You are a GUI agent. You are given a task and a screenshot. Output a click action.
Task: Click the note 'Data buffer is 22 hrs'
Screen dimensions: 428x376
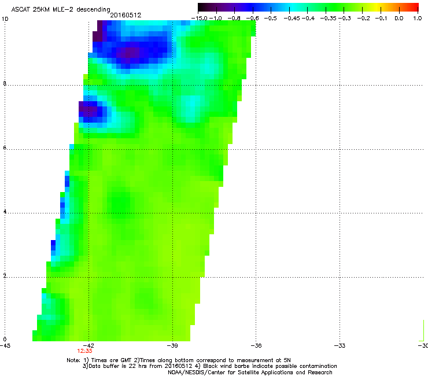(x=118, y=366)
